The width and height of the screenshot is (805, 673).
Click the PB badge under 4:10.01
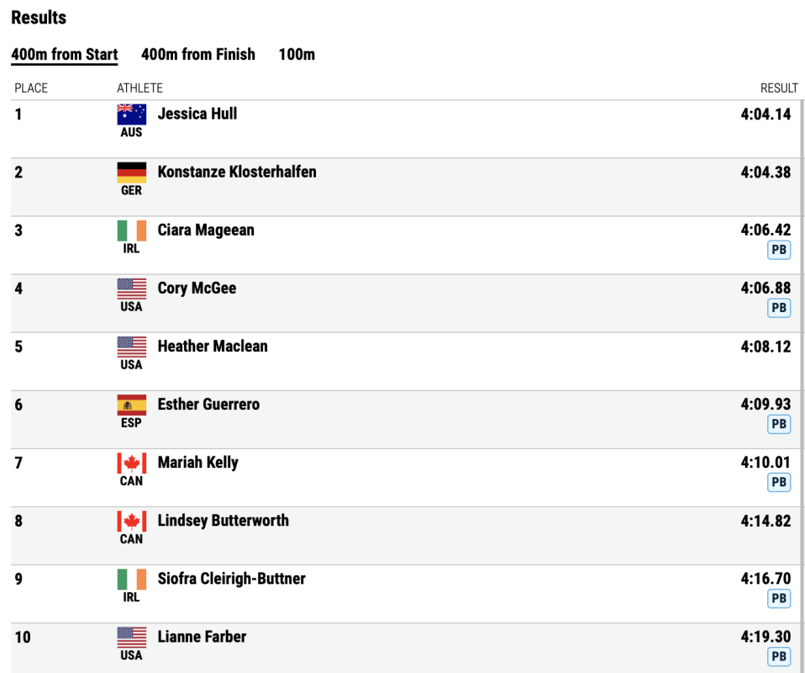(779, 482)
